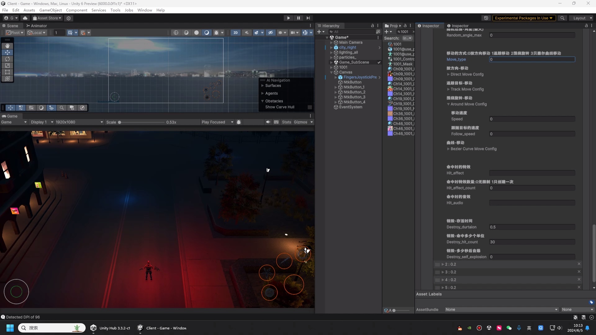596x335 pixels.
Task: Open the Pivot dropdown
Action: [15, 32]
